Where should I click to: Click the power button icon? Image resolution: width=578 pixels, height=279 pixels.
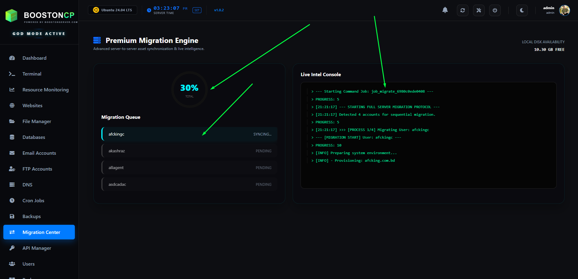coord(495,10)
